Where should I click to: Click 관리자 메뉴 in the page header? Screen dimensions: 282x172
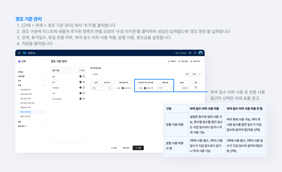(x=182, y=61)
